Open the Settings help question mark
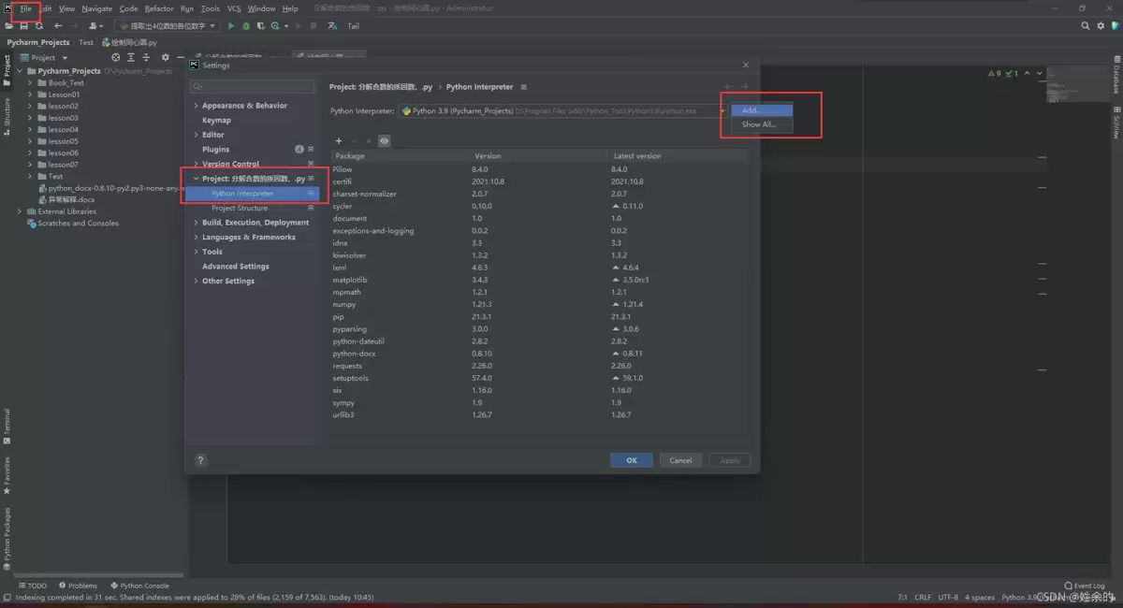The width and height of the screenshot is (1123, 608). pos(200,460)
